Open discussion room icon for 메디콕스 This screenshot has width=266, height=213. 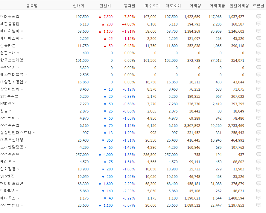coord(259,198)
